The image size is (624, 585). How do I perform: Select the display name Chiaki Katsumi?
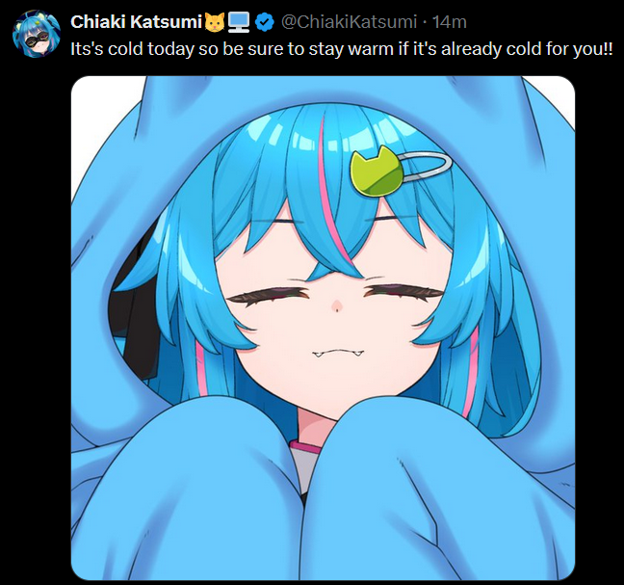tap(137, 22)
